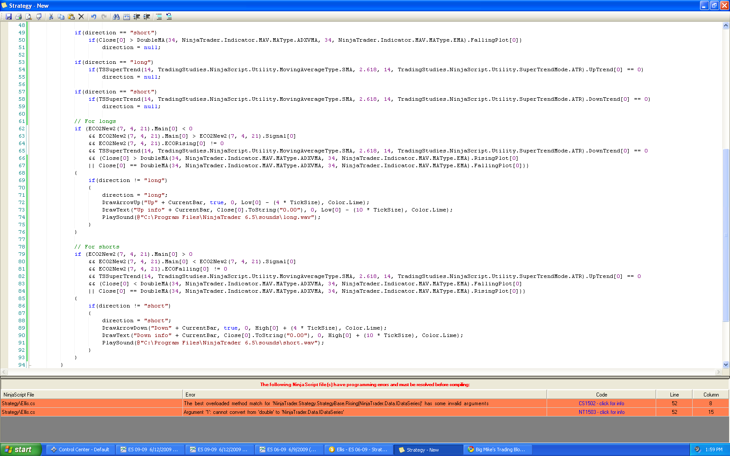Copy selection with the toolbar copy icon
Screen dimensions: 730x456
tap(61, 17)
